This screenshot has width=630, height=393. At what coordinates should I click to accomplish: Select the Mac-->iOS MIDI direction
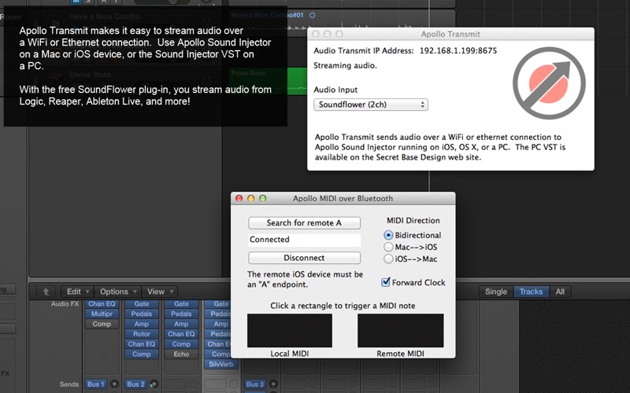point(388,247)
